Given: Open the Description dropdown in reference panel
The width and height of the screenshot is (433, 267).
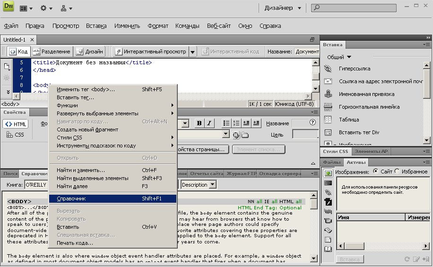Looking at the screenshot, I should (x=199, y=185).
